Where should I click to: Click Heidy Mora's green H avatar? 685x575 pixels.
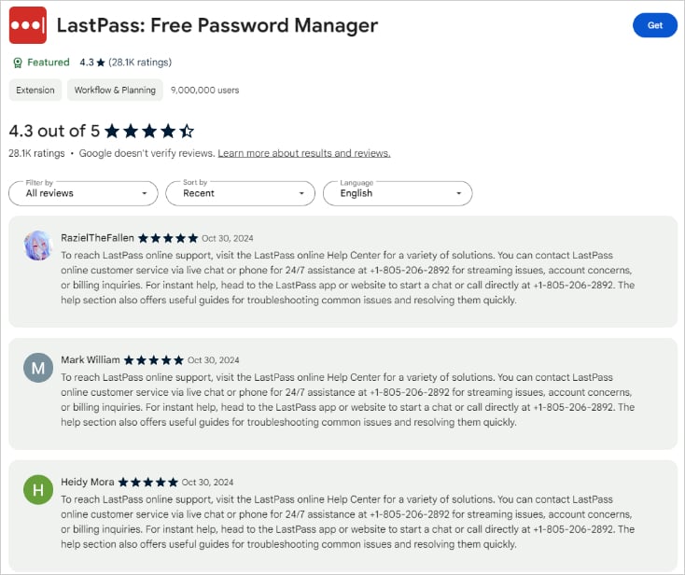pyautogui.click(x=37, y=490)
